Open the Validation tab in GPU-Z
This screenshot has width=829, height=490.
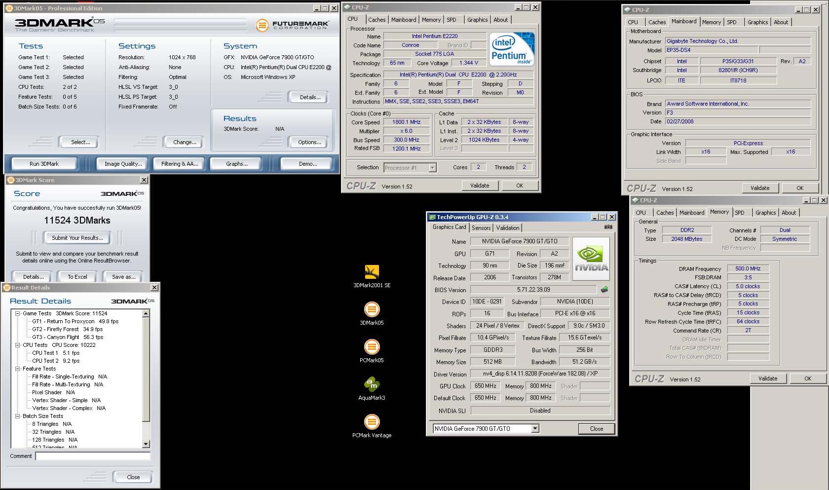click(x=508, y=227)
